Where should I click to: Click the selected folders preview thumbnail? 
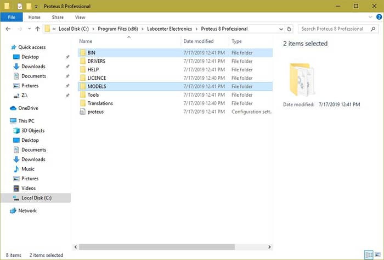pyautogui.click(x=302, y=79)
